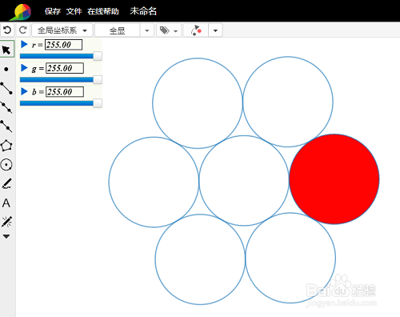Screen dimensions: 400x317
Task: Click the 保存 save menu
Action: (x=53, y=11)
